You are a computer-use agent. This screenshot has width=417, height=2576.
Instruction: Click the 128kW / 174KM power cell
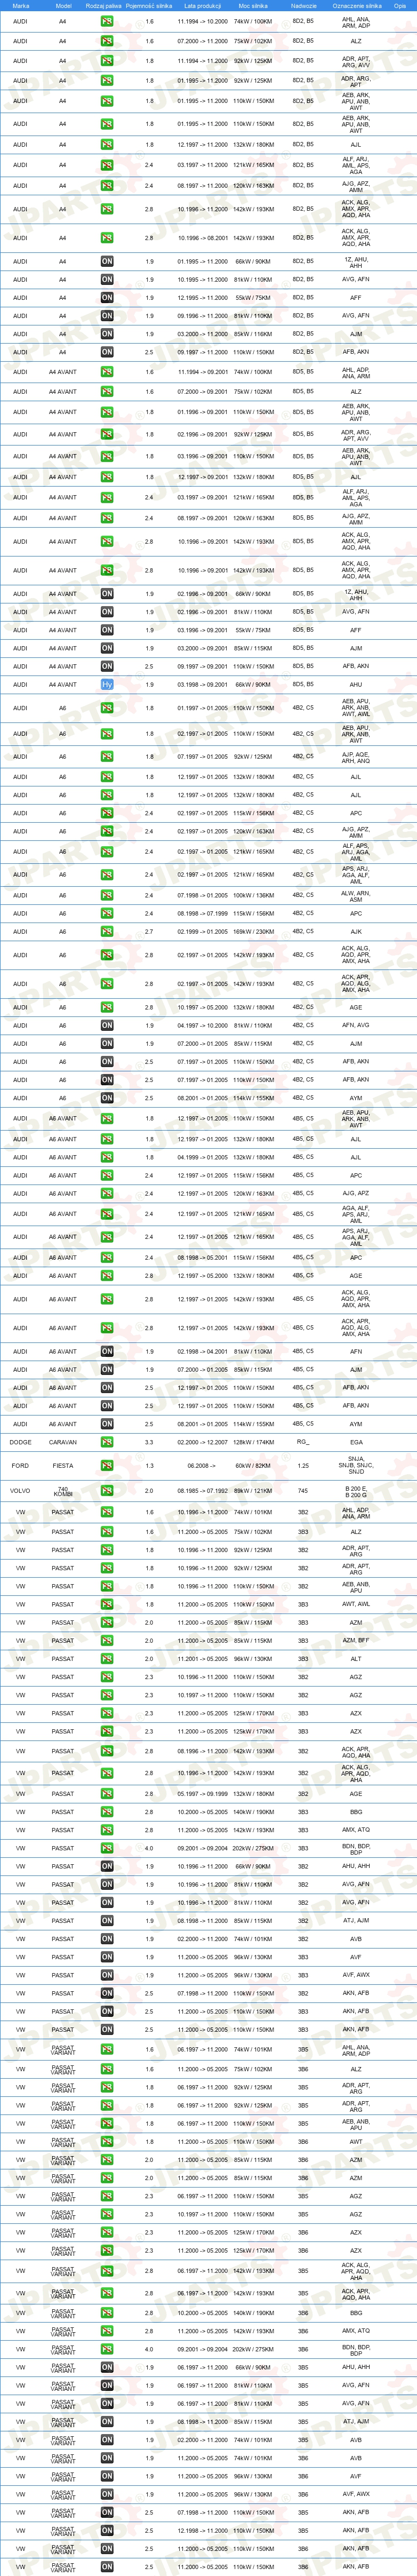[x=253, y=1443]
